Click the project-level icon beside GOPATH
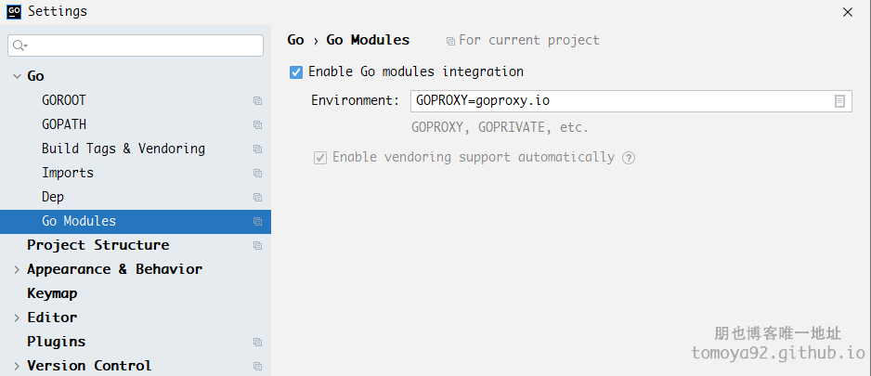The height and width of the screenshot is (376, 871). (257, 125)
